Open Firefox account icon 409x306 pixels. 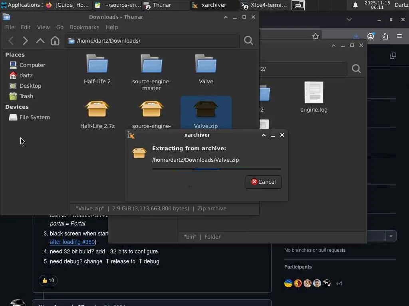(x=371, y=36)
